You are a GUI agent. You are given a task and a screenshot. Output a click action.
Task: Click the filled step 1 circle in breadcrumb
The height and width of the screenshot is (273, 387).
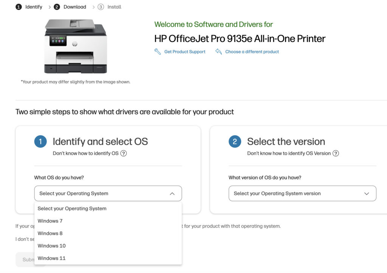(x=19, y=6)
